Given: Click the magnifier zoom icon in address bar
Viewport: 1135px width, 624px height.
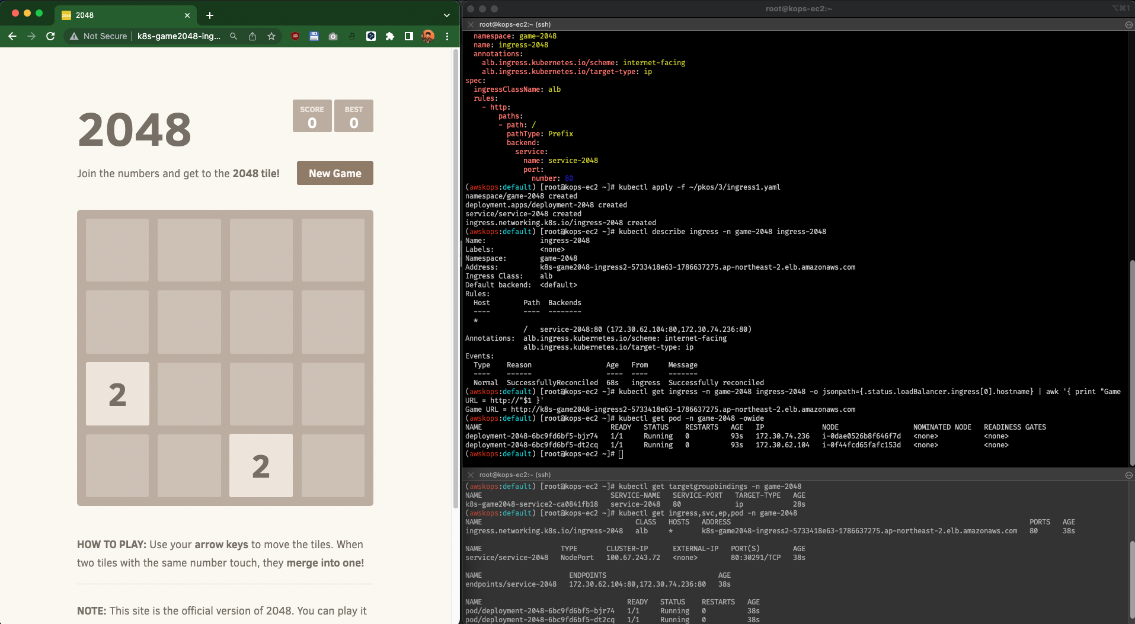Looking at the screenshot, I should pos(234,36).
